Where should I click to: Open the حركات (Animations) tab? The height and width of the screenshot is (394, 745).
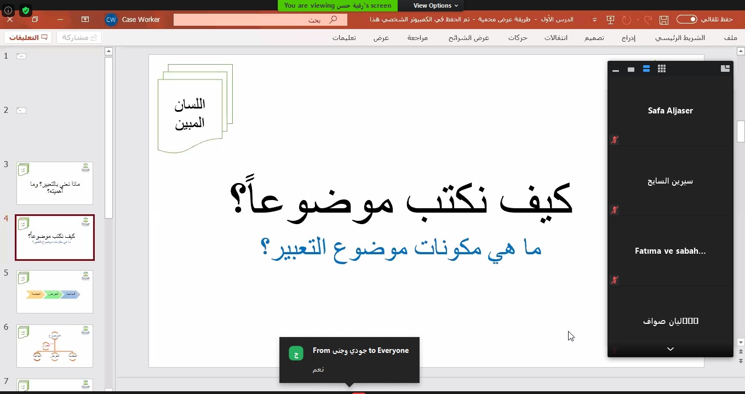pyautogui.click(x=518, y=38)
